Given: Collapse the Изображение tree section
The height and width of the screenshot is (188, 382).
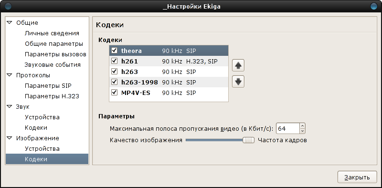Looking at the screenshot, I should 10,138.
